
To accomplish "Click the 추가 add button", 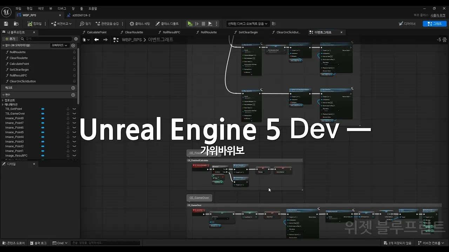I will (9, 39).
